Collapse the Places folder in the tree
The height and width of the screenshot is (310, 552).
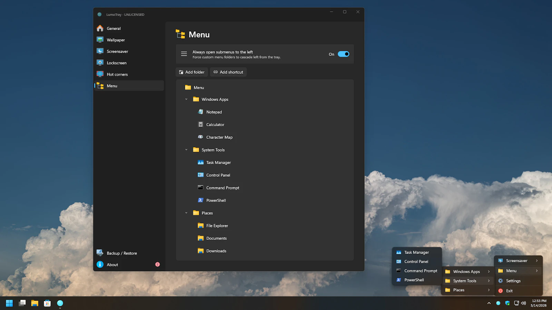[186, 213]
